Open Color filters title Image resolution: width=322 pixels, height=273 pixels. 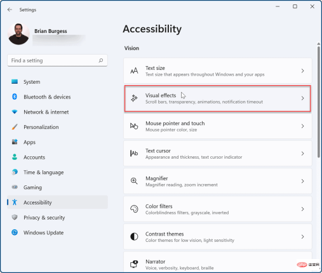(159, 206)
